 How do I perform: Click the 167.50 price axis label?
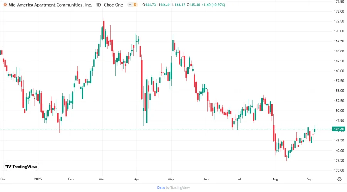pos(339,41)
